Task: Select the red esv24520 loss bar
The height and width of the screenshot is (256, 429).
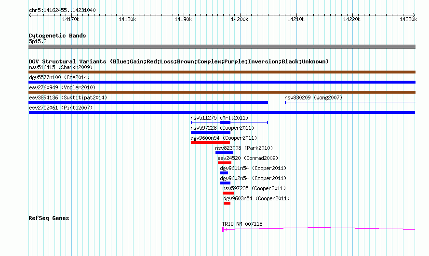Action: pyautogui.click(x=225, y=163)
